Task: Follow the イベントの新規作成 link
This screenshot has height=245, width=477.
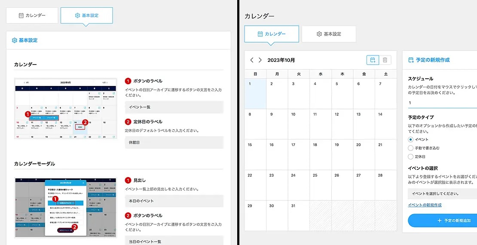Action: pyautogui.click(x=425, y=205)
